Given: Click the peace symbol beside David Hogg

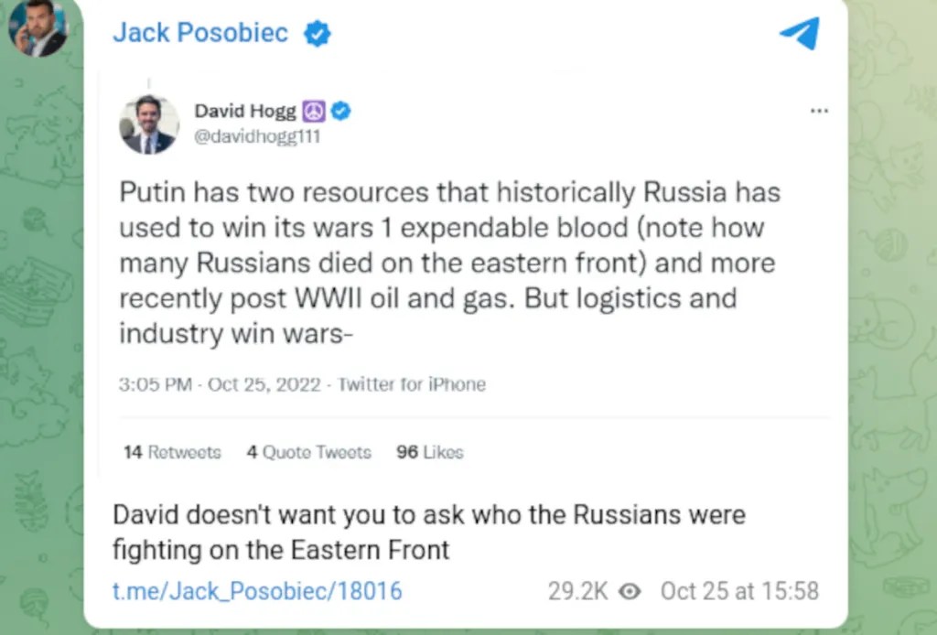Looking at the screenshot, I should (x=313, y=112).
